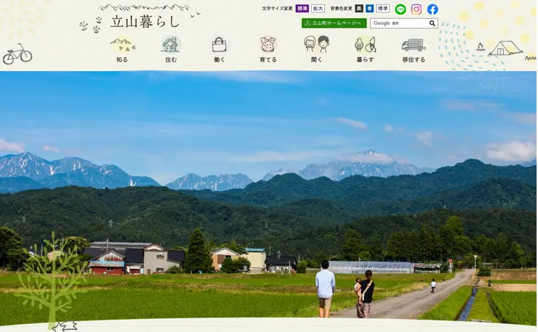Open the 知る menu label
The image size is (538, 332).
point(122,60)
